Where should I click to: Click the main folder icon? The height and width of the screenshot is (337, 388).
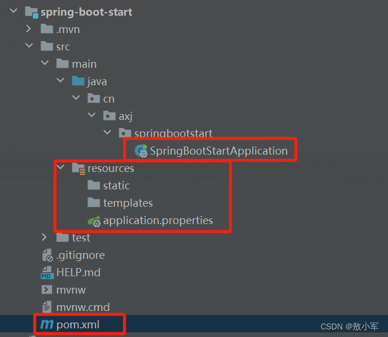63,64
